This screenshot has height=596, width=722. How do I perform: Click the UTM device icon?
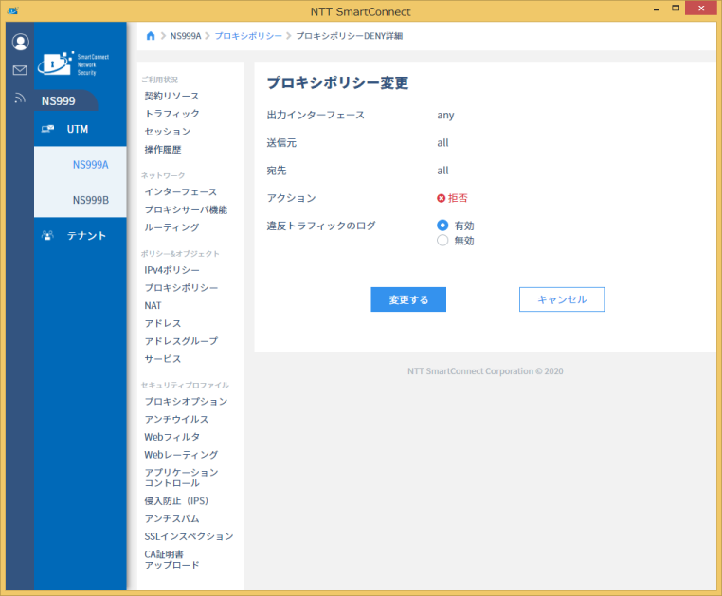(x=47, y=129)
